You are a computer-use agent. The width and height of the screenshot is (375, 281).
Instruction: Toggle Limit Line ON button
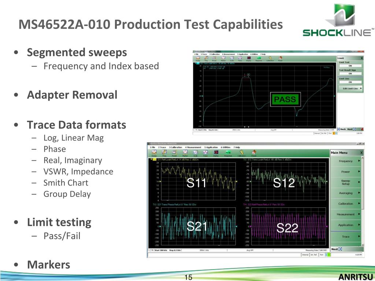click(350, 82)
